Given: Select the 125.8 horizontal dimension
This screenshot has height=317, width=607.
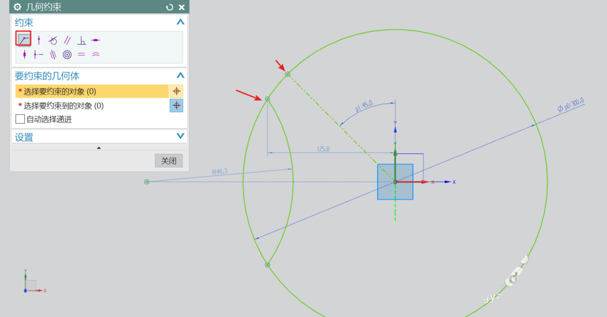Looking at the screenshot, I should 324,149.
